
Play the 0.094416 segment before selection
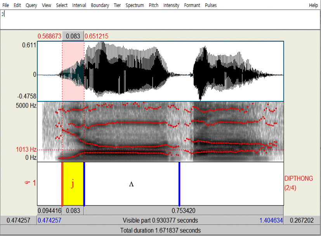coord(50,210)
